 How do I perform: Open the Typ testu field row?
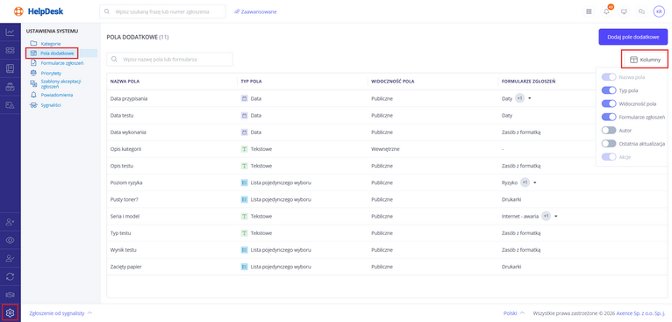(387, 233)
